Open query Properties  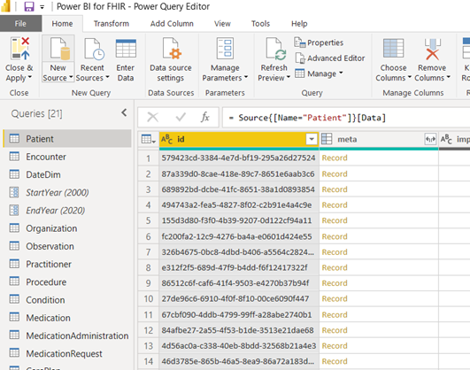(319, 42)
